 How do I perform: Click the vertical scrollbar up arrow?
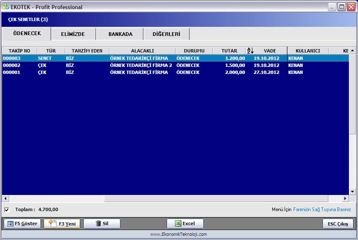click(x=352, y=50)
